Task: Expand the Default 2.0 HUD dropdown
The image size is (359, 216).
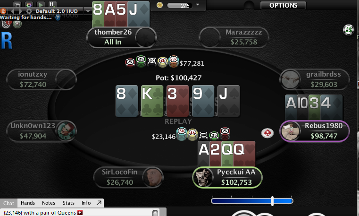Action: coord(88,11)
